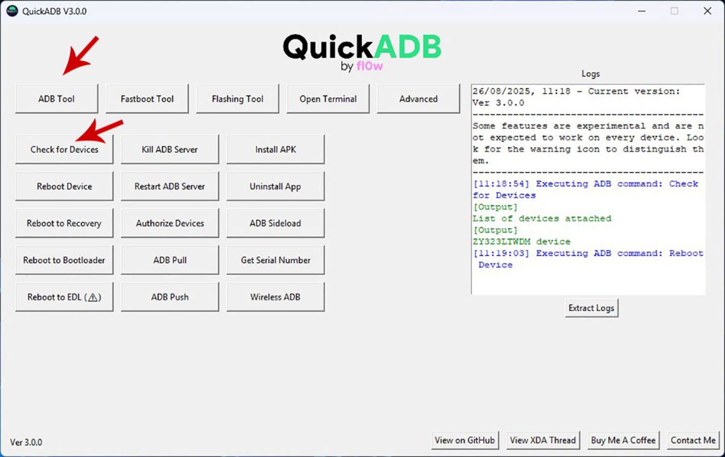The width and height of the screenshot is (725, 457).
Task: Click Check for Devices
Action: [64, 149]
